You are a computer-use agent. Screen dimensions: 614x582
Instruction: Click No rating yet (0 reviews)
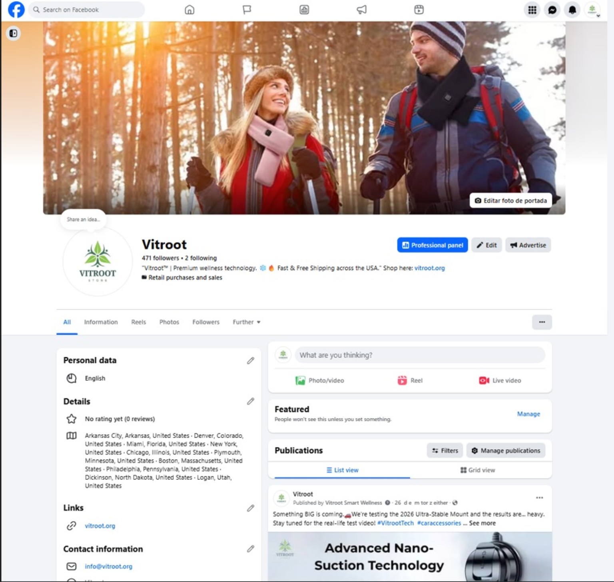pos(120,419)
